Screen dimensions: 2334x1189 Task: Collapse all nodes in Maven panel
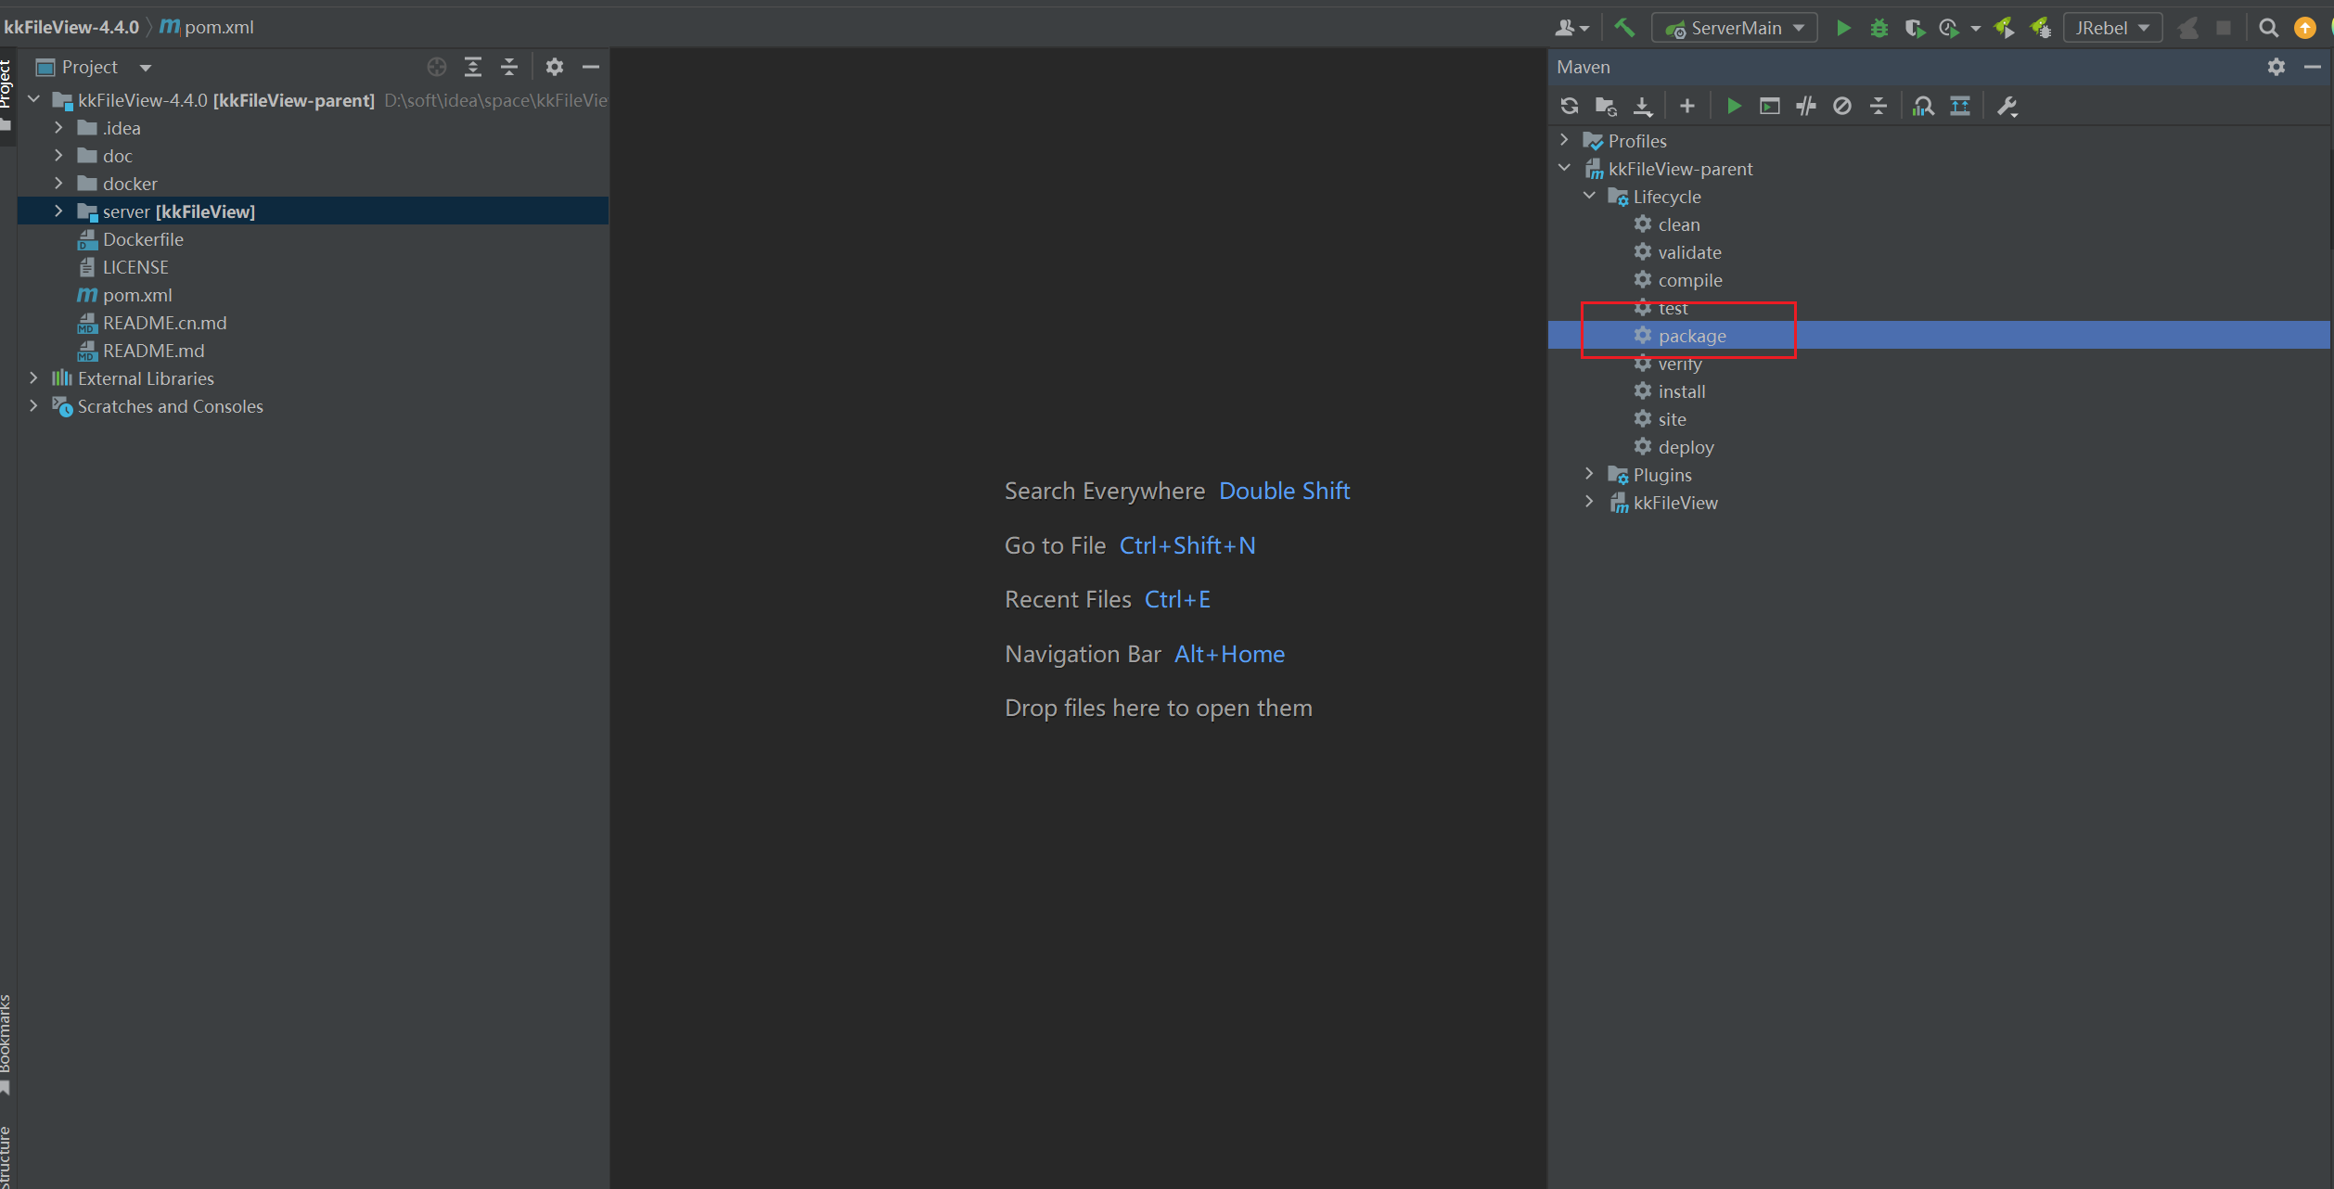(x=1879, y=106)
